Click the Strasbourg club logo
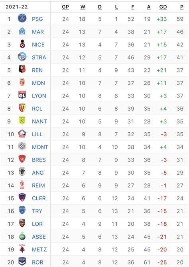This screenshot has height=267, width=189. click(x=22, y=57)
